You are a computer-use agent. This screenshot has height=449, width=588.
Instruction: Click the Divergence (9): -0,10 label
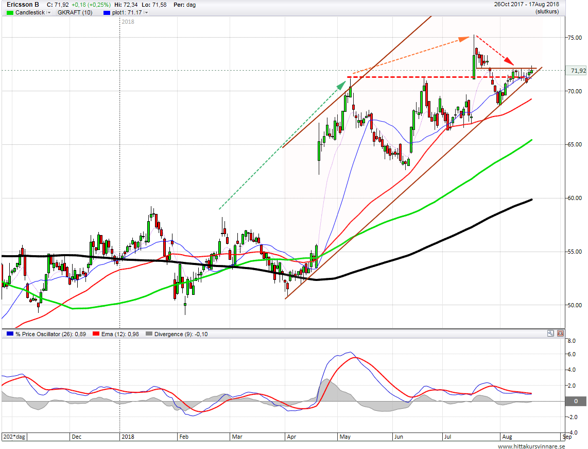(x=181, y=334)
